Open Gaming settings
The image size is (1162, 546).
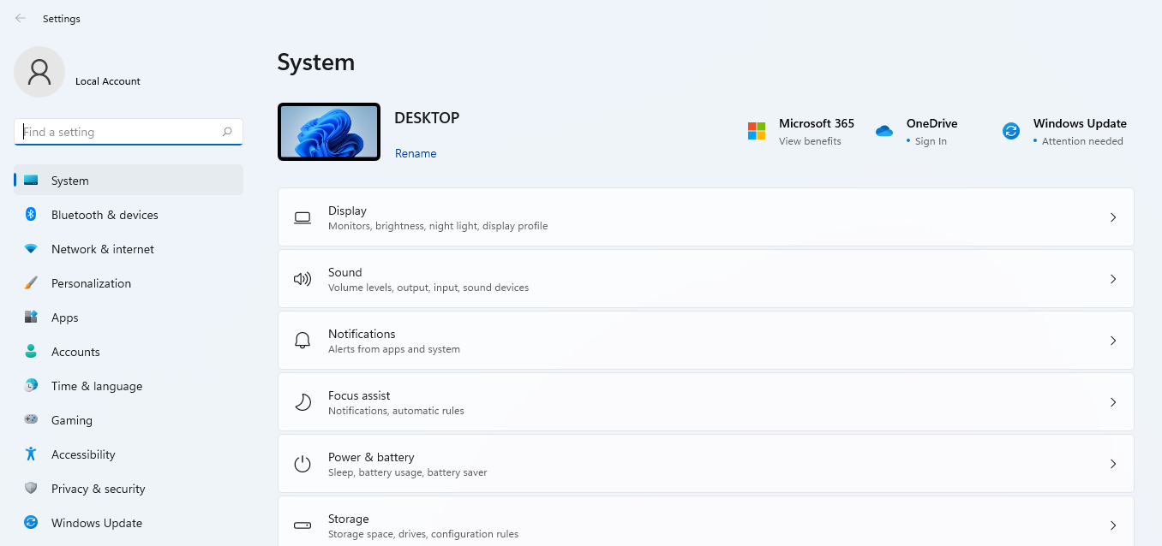point(71,419)
